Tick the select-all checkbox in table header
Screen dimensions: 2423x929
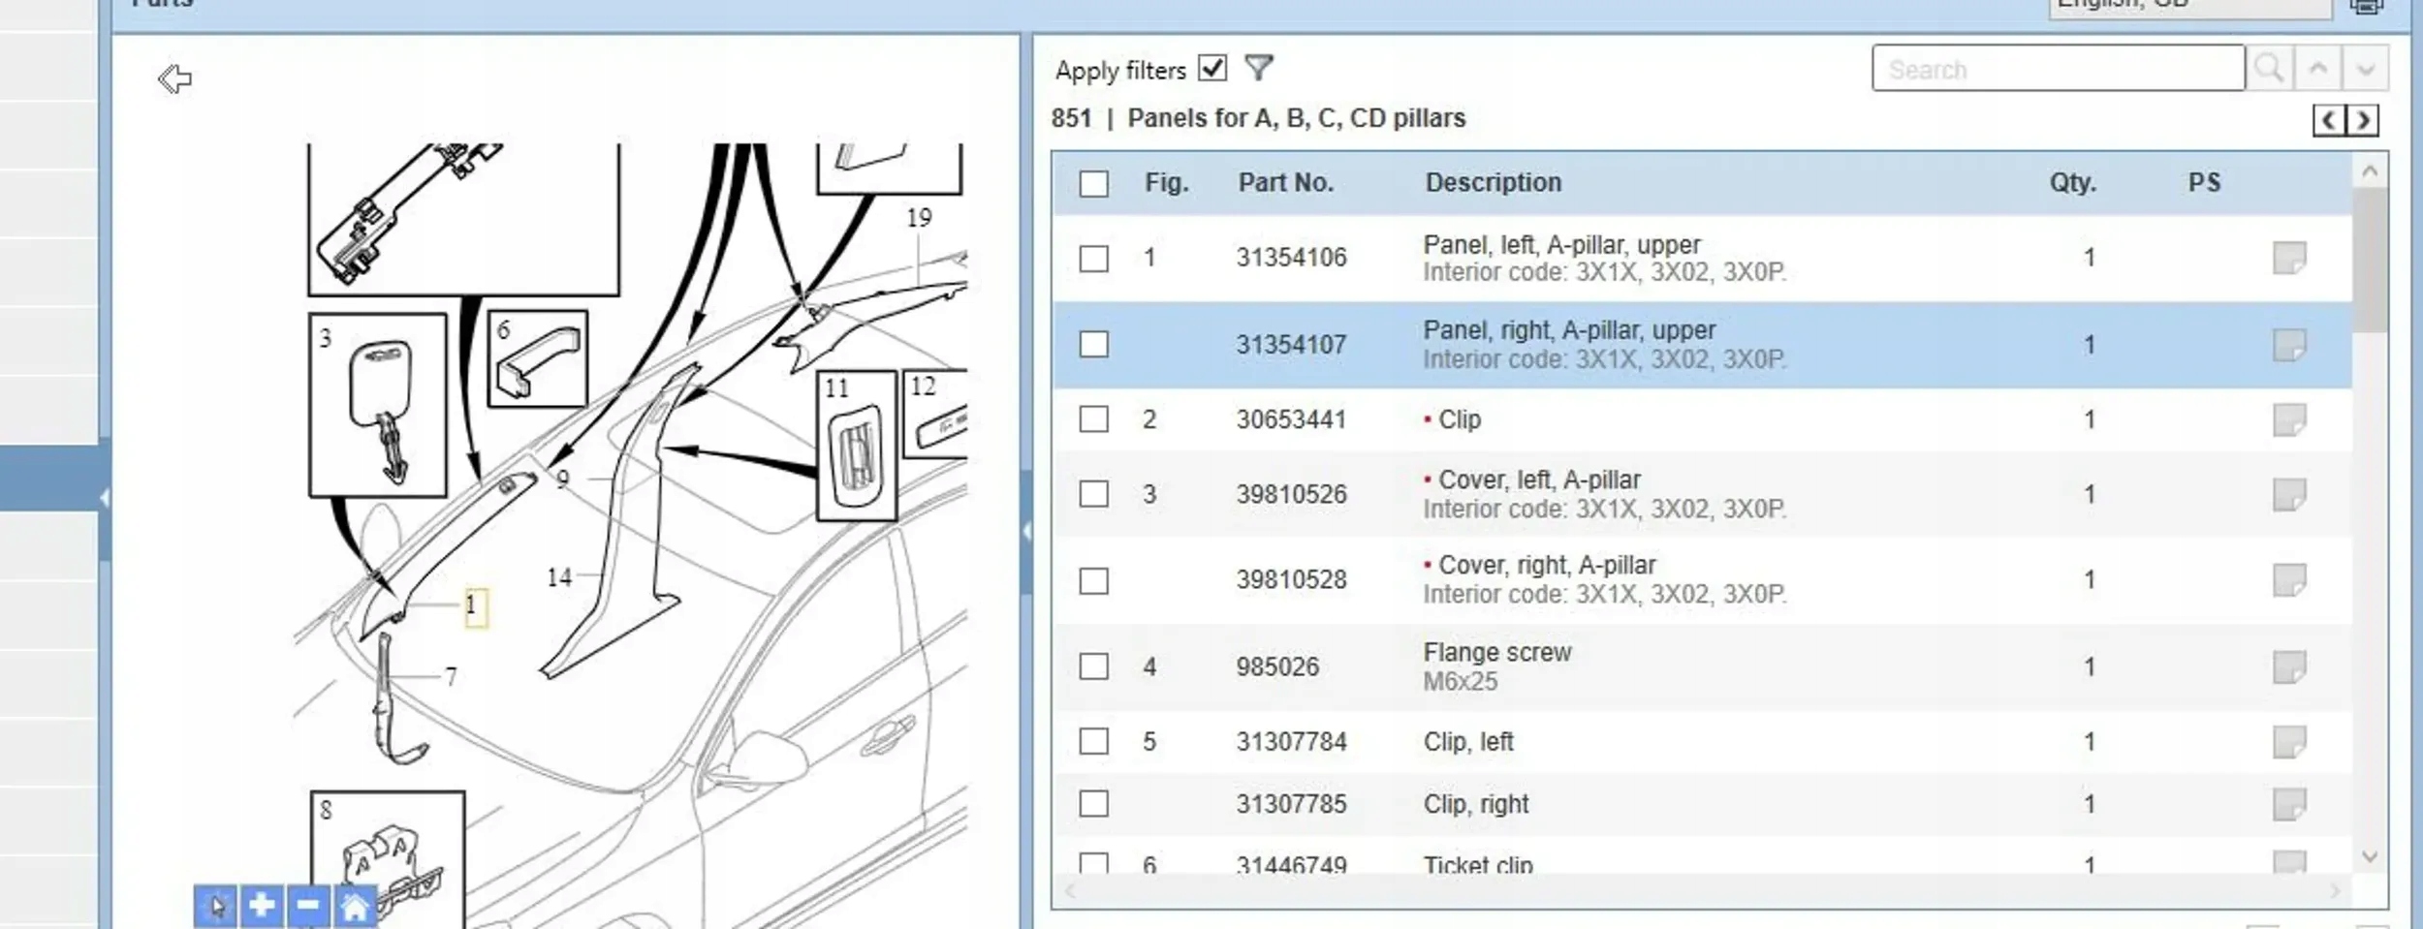click(1094, 184)
